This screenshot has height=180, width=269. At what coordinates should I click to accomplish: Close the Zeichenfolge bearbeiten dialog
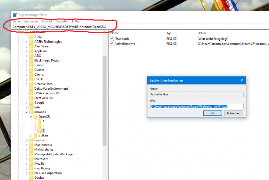[242, 80]
